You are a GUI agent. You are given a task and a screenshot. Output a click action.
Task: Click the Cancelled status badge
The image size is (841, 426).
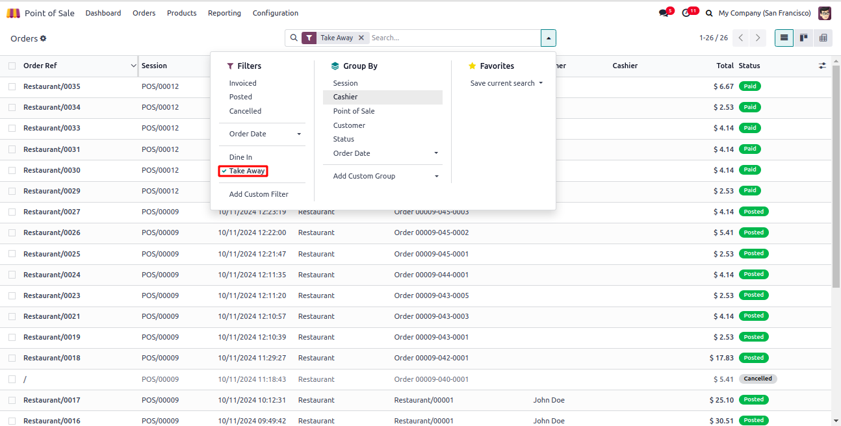758,379
